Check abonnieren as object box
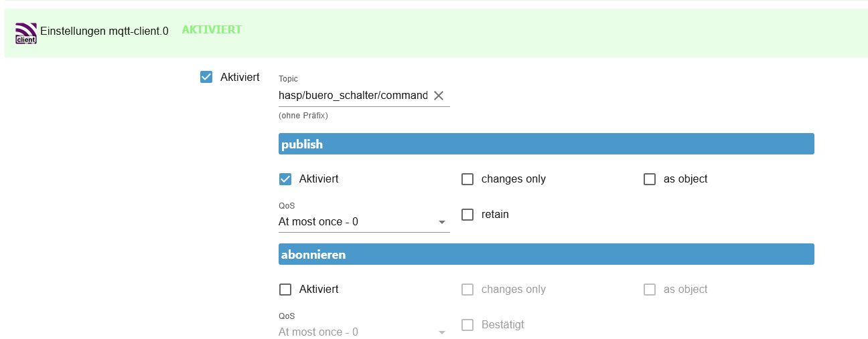Screen dimensions: 868x339 [650, 290]
